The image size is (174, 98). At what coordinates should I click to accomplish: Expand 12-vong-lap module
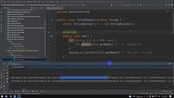[6, 21]
